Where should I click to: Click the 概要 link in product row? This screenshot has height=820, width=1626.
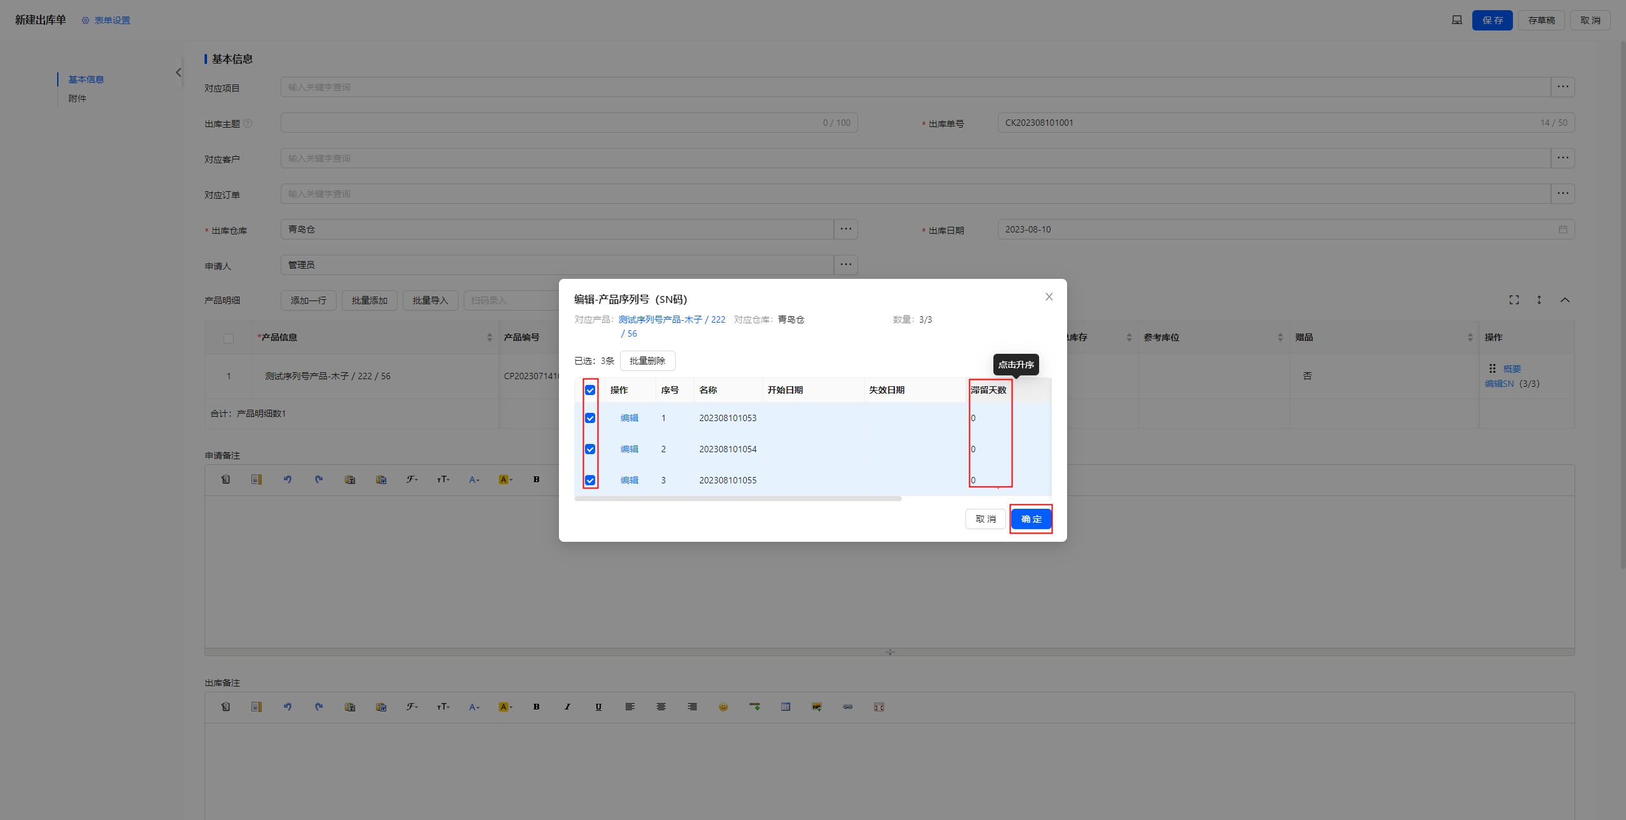1512,369
